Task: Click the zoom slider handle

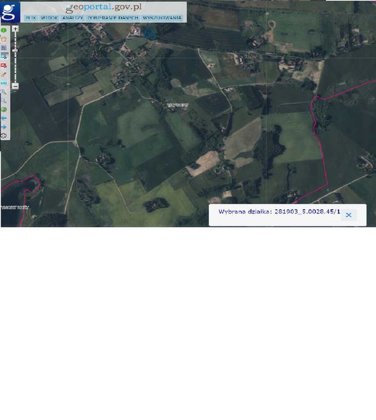Action: pos(15,50)
